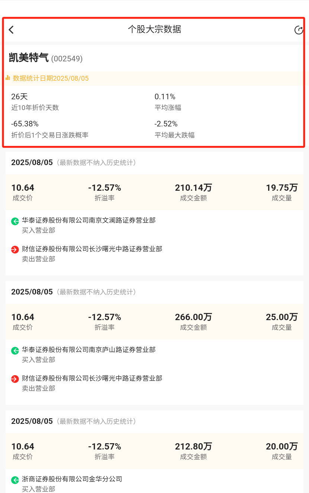The image size is (309, 493).
Task: Tap the 数据统计日期2025/08/05 banner
Action: [51, 78]
